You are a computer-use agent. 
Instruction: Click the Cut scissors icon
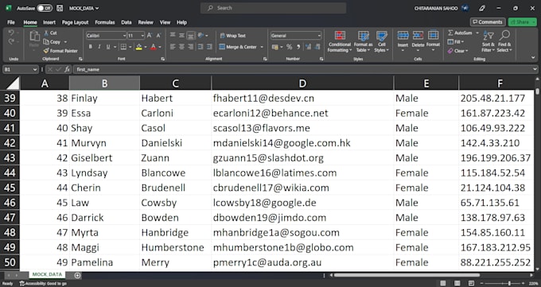click(46, 33)
